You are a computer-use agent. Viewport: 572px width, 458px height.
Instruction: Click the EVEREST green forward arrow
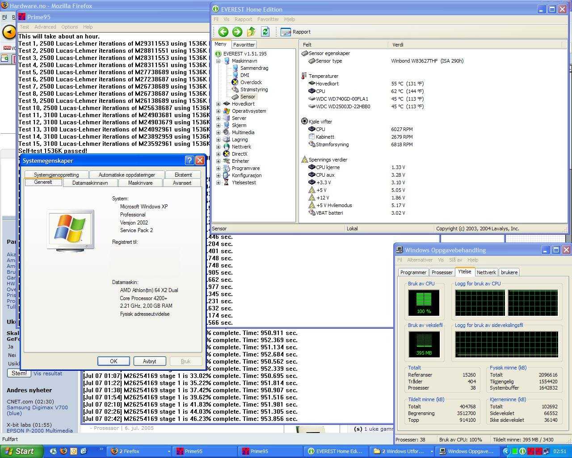coord(237,32)
